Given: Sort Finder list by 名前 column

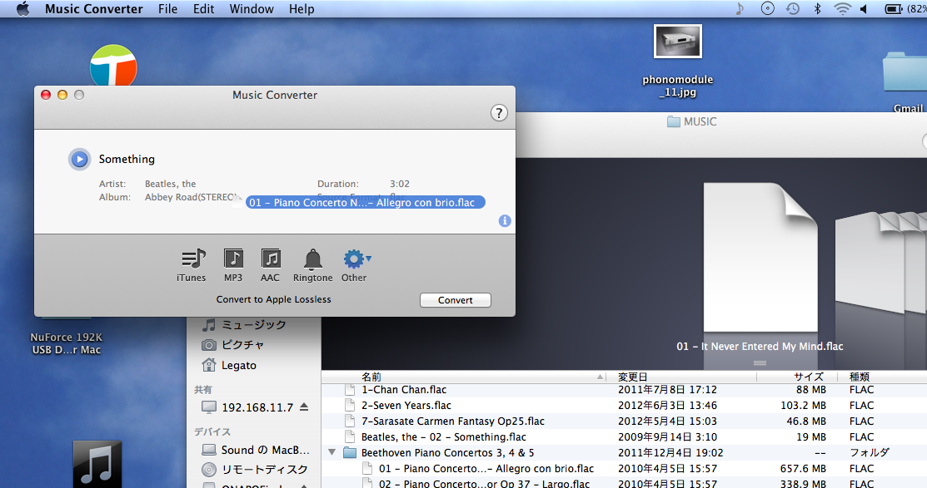Looking at the screenshot, I should click(464, 377).
